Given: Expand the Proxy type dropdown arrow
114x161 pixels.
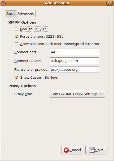Looking at the screenshot, I should coord(102,94).
